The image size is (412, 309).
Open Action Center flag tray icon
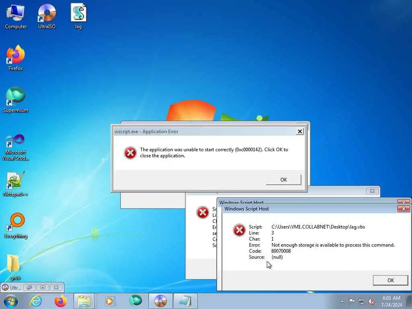tap(352, 301)
